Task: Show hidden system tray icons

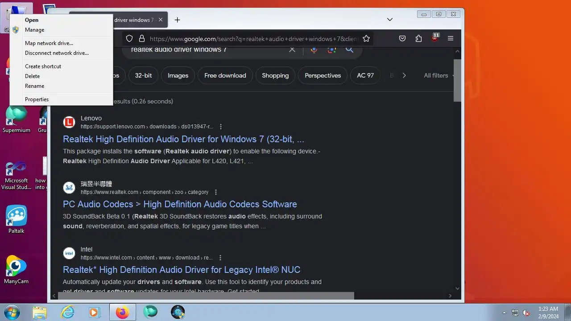Action: (x=505, y=313)
